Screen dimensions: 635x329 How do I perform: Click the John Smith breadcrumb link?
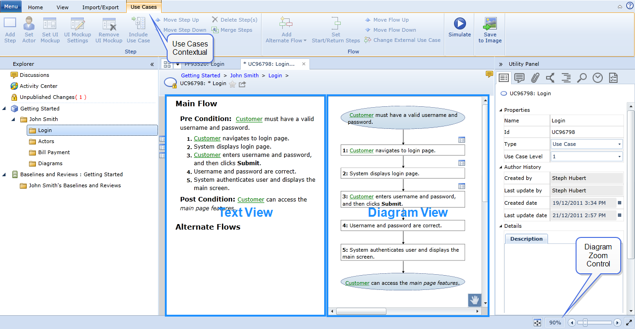[244, 75]
